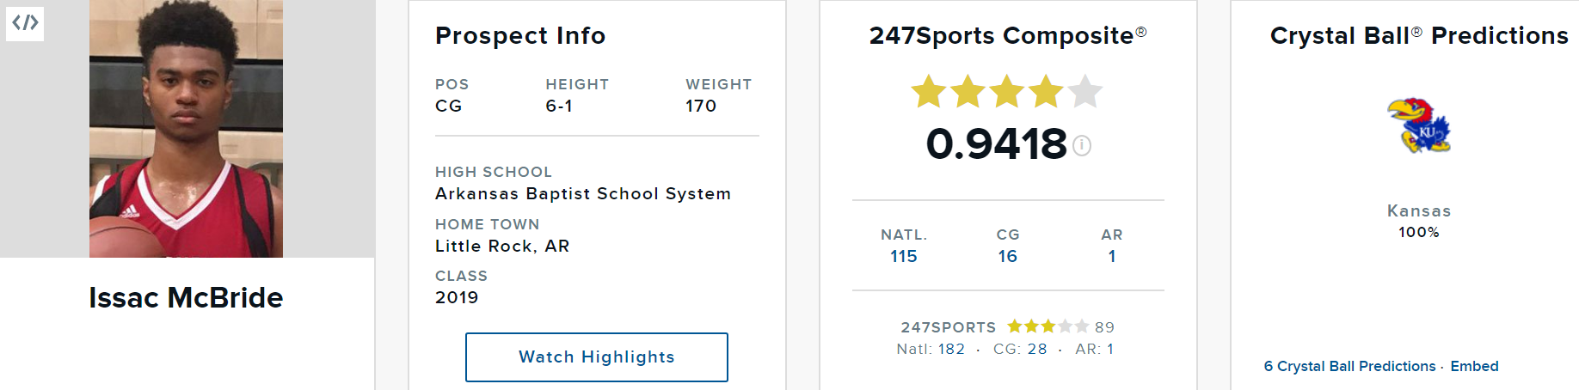Click Arkansas Baptist School System

tap(583, 194)
